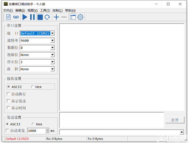The width and height of the screenshot is (188, 143).
Task: Click the 1000 ms resend interval field
Action: 36,131
